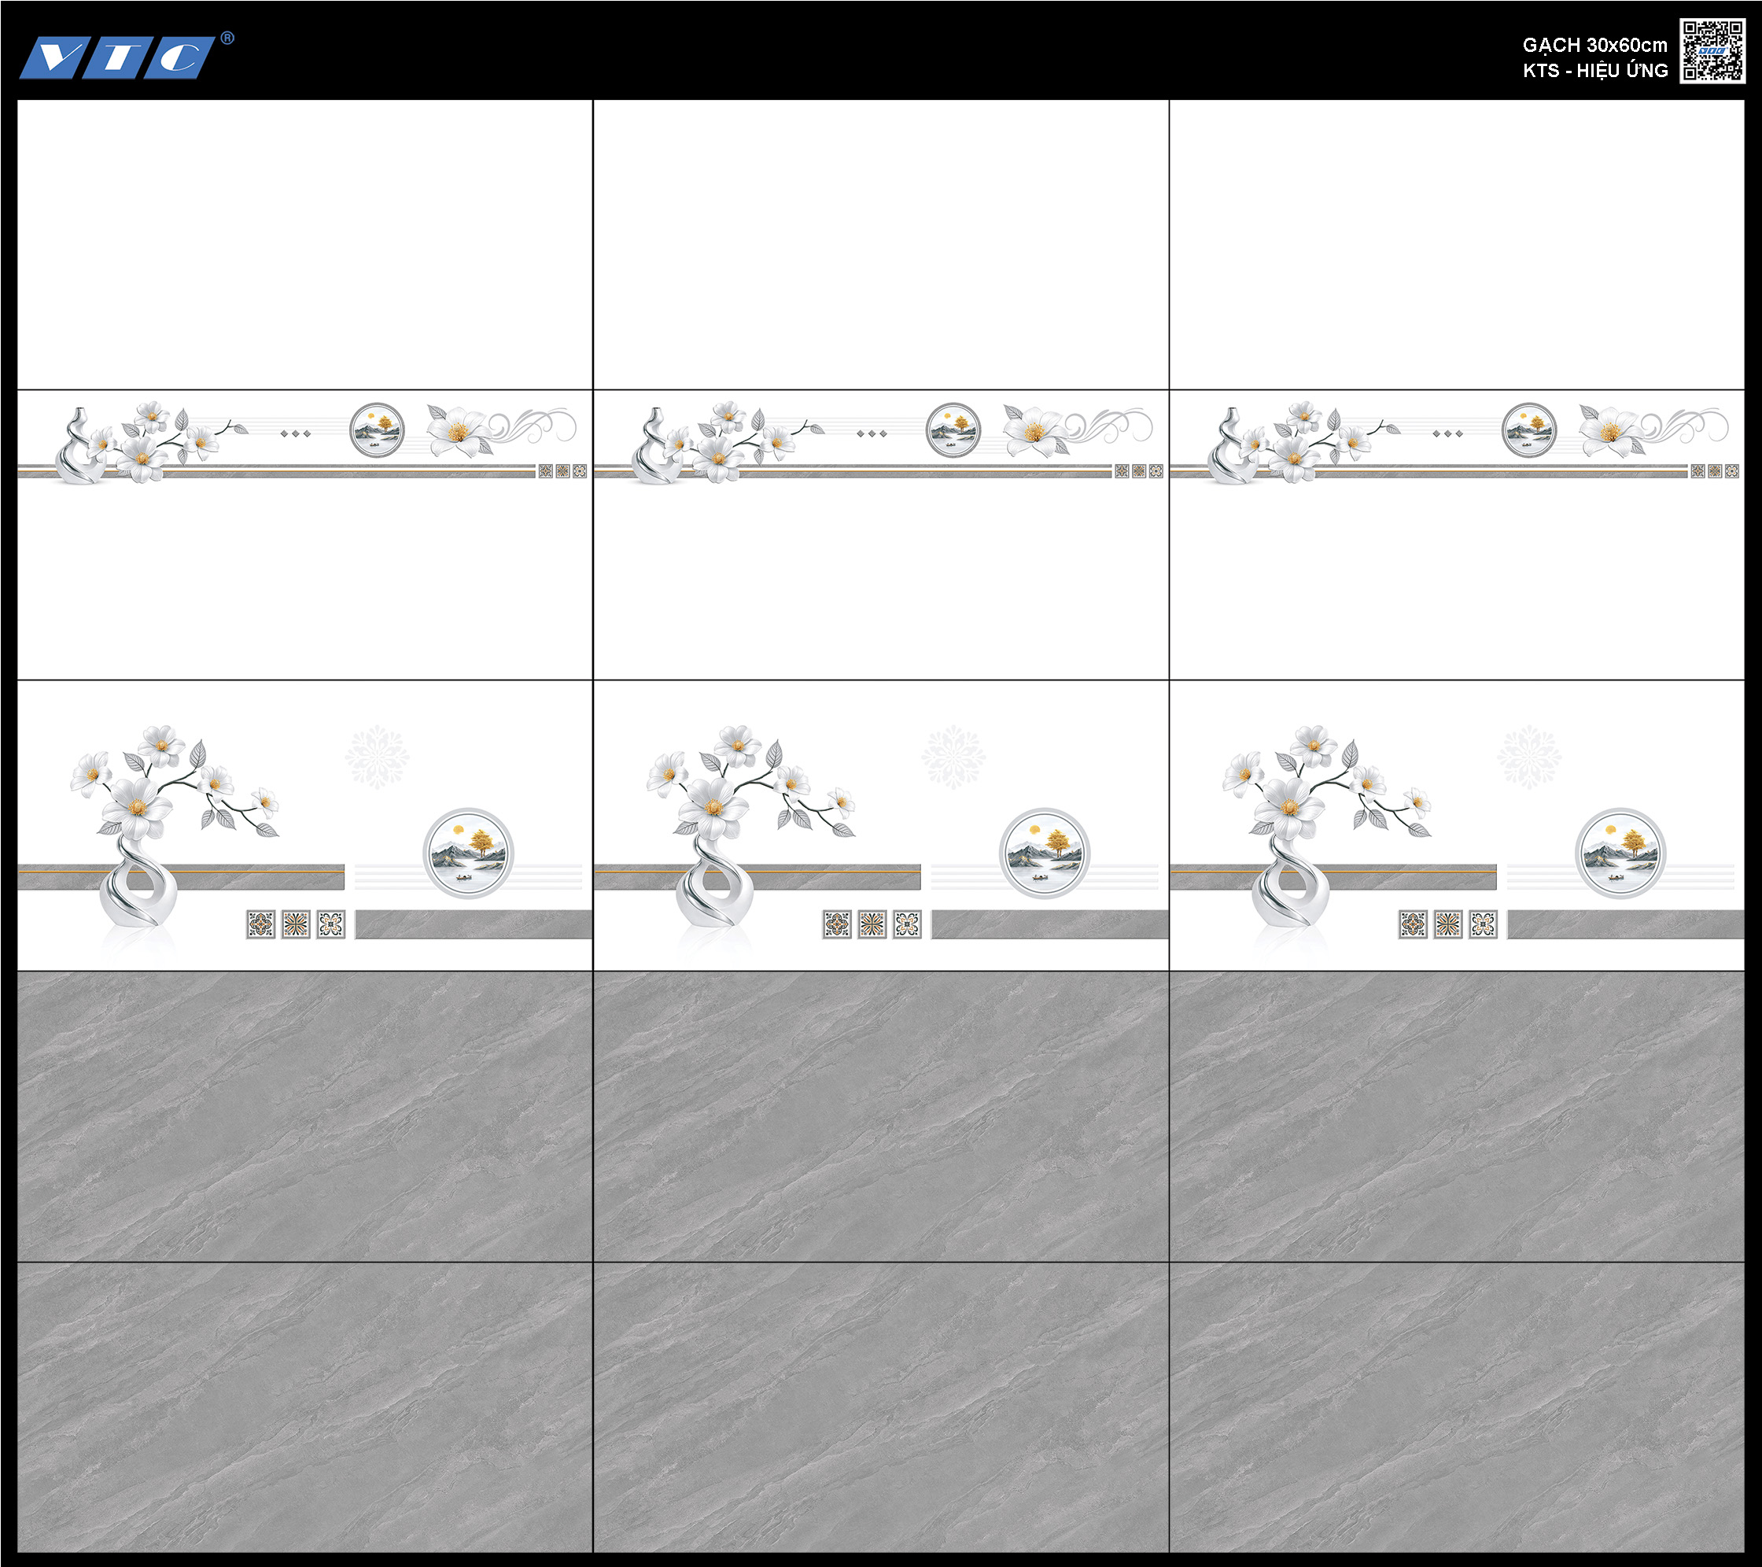The height and width of the screenshot is (1567, 1762).
Task: Click the "GẠCH 30x60cm" text label
Action: click(x=1594, y=45)
